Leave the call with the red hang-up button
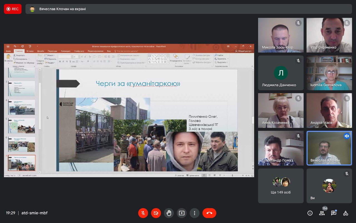This screenshot has height=223, width=356. [x=209, y=213]
